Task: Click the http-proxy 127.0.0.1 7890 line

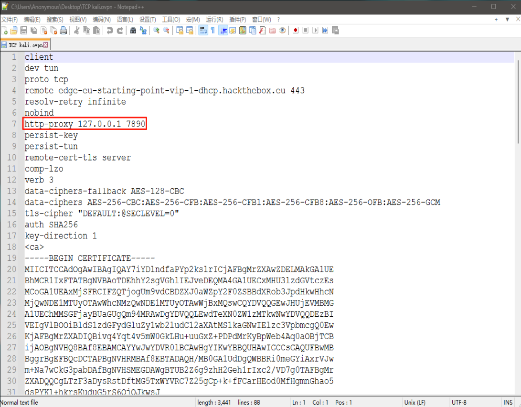Action: 85,124
